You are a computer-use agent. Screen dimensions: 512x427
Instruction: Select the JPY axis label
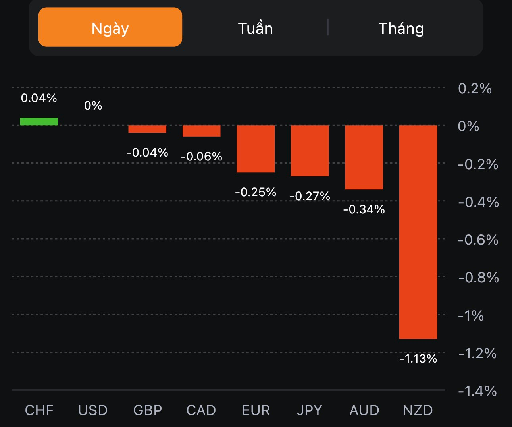(x=310, y=410)
